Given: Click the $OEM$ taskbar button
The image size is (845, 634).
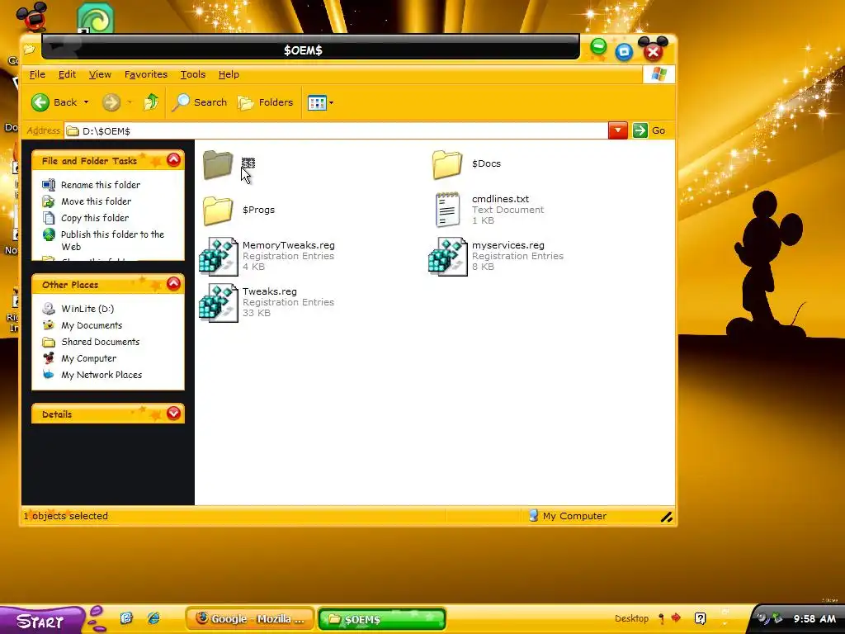Looking at the screenshot, I should click(381, 619).
